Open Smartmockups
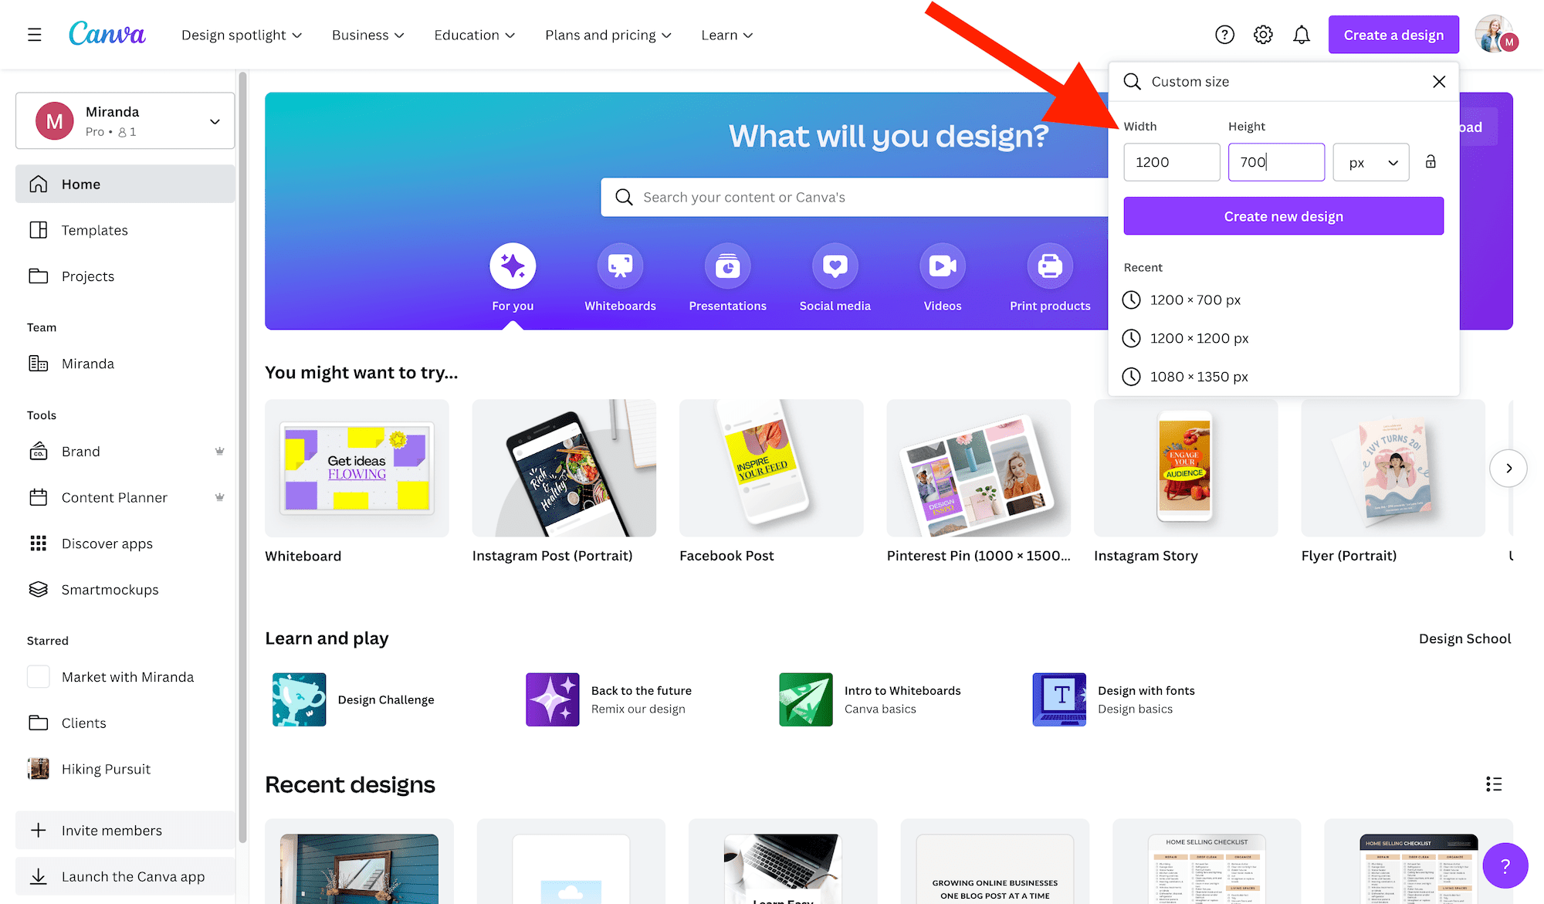The image size is (1544, 904). pos(125,590)
